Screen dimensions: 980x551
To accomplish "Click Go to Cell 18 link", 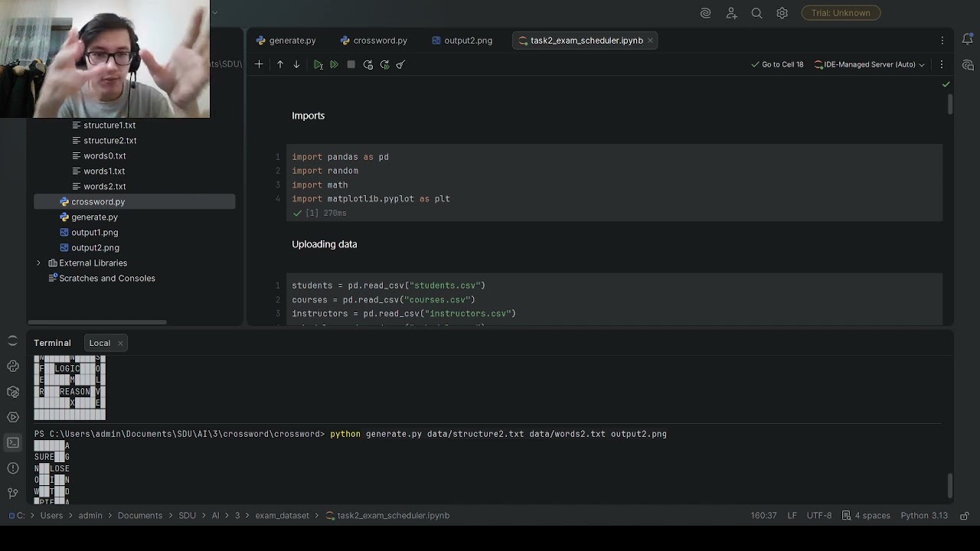I will tap(777, 64).
